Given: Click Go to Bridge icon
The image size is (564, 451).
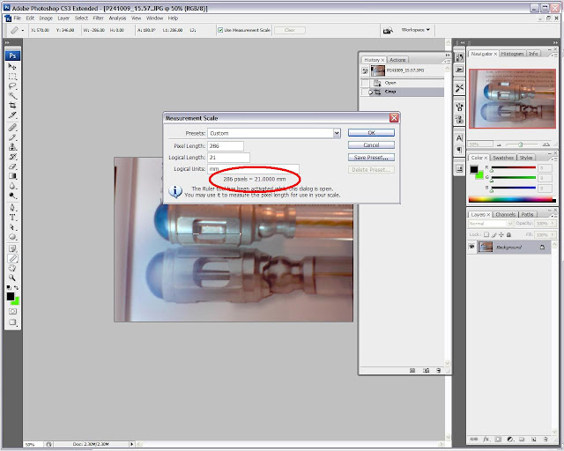Looking at the screenshot, I should coord(388,30).
